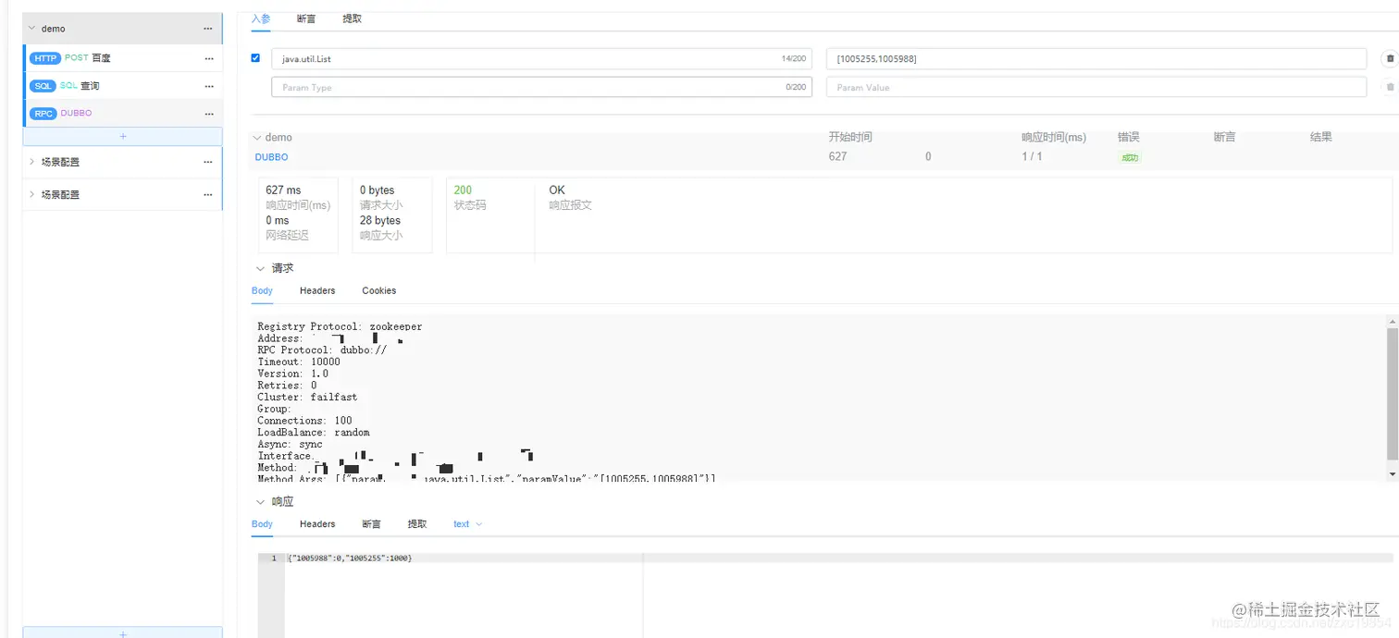Click the RPC badge of the DUBBO step
Screen dimensions: 1399x638
point(43,114)
